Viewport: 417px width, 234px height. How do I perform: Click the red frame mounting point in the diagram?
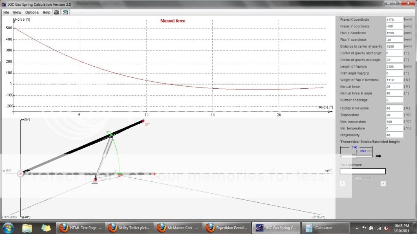(95, 179)
